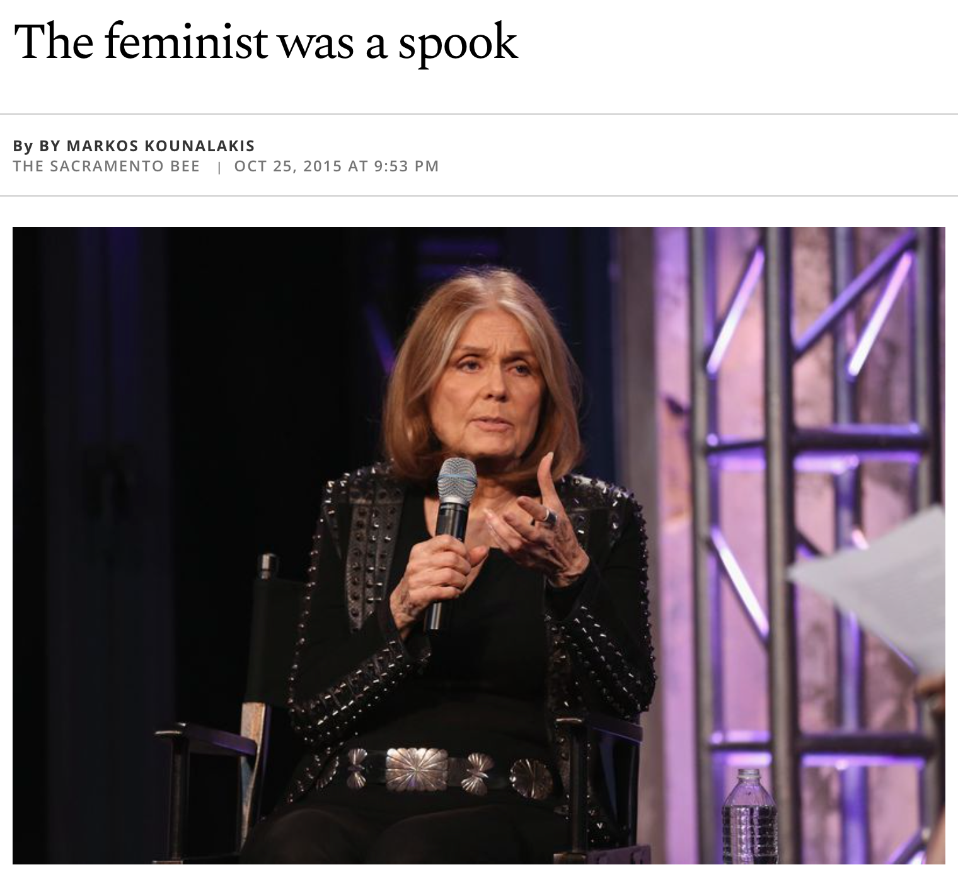Screen dimensions: 958x872
Task: Select the Oct 25, 2015 timestamp
Action: (336, 166)
